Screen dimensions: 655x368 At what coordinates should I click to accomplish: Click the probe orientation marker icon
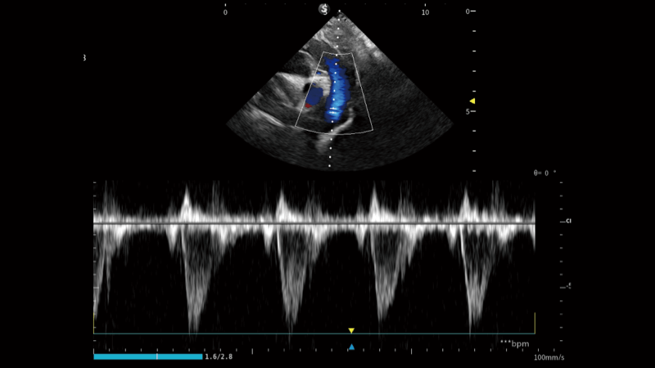pyautogui.click(x=323, y=9)
